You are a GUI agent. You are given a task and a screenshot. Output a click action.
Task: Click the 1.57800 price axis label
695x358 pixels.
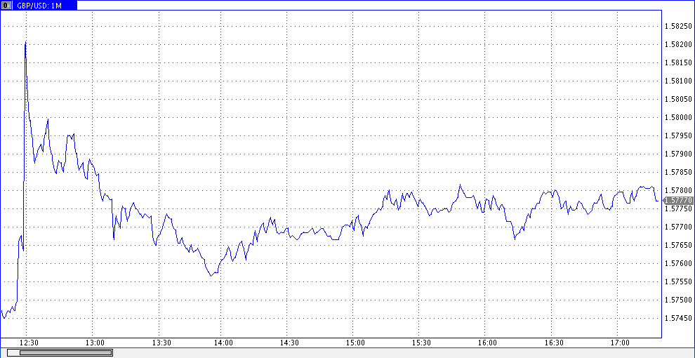click(677, 190)
